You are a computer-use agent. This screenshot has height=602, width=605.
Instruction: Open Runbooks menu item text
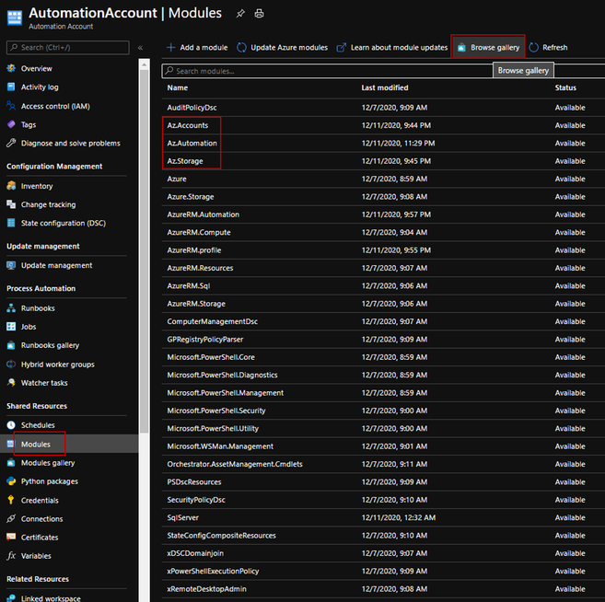[x=38, y=308]
